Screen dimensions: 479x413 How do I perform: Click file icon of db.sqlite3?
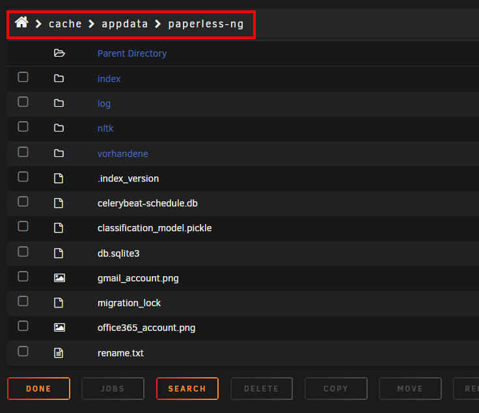(x=59, y=253)
